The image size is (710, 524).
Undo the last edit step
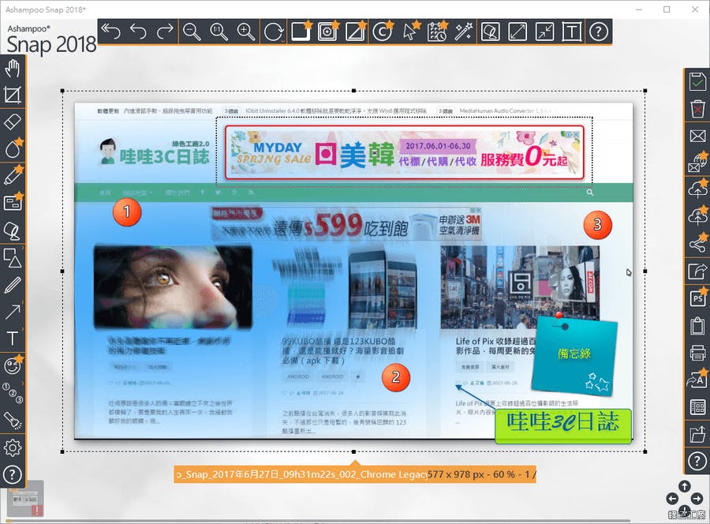[x=138, y=32]
